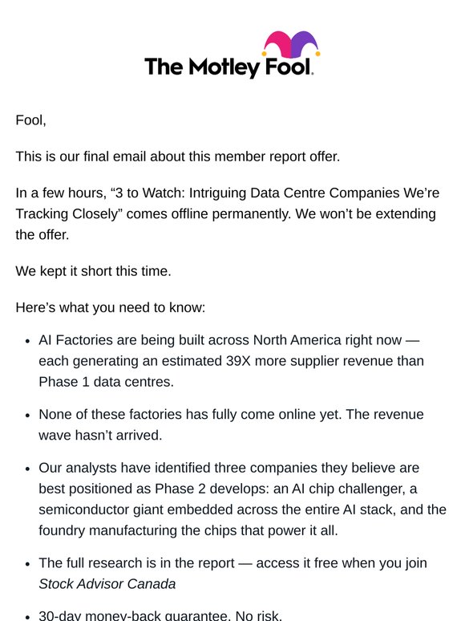
Task: Click the "final email about this member report" line
Action: 178,156
